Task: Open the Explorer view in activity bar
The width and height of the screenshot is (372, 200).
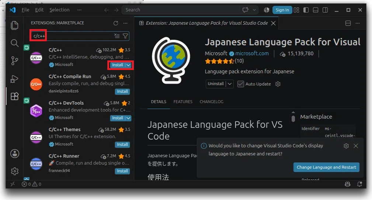Action: (x=14, y=25)
